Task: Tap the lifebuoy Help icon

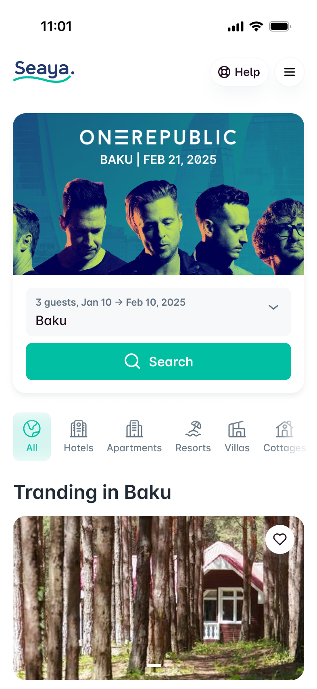Action: click(x=224, y=72)
